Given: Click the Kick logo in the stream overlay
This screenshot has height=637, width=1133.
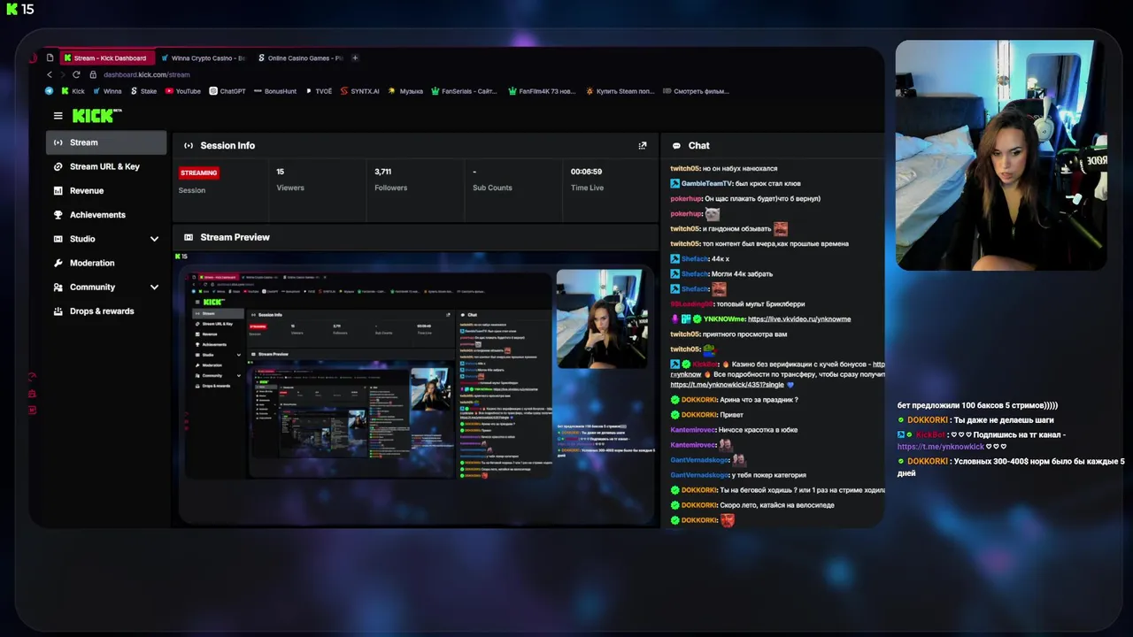Looking at the screenshot, I should coord(12,9).
